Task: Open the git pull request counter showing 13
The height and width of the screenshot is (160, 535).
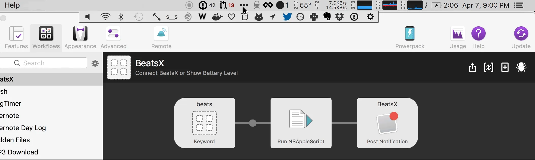Action: pyautogui.click(x=227, y=5)
